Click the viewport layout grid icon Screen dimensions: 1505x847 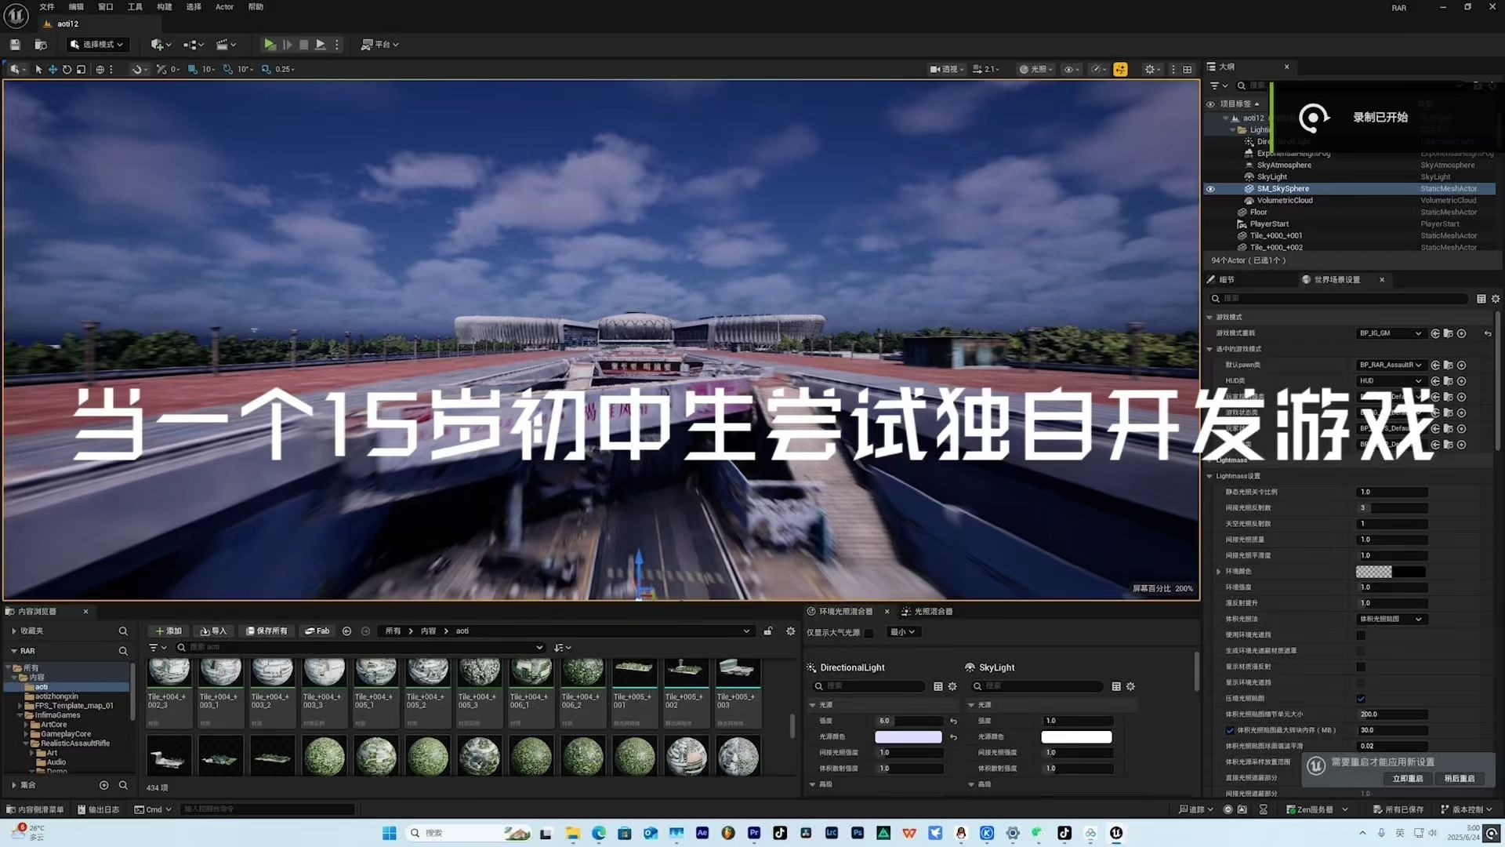click(x=1187, y=69)
